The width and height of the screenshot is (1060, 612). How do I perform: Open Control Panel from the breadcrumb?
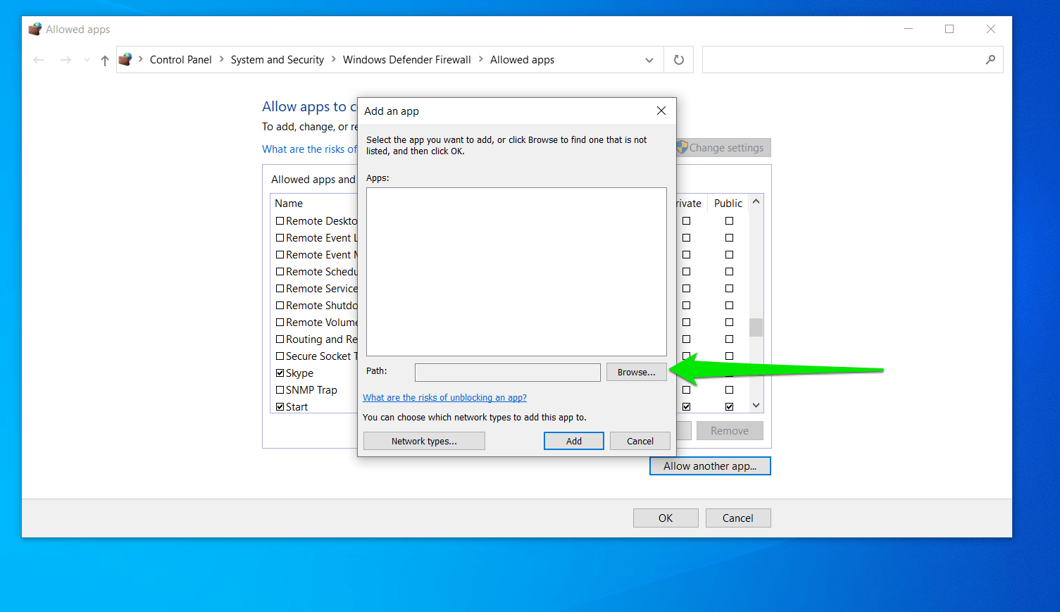(181, 59)
